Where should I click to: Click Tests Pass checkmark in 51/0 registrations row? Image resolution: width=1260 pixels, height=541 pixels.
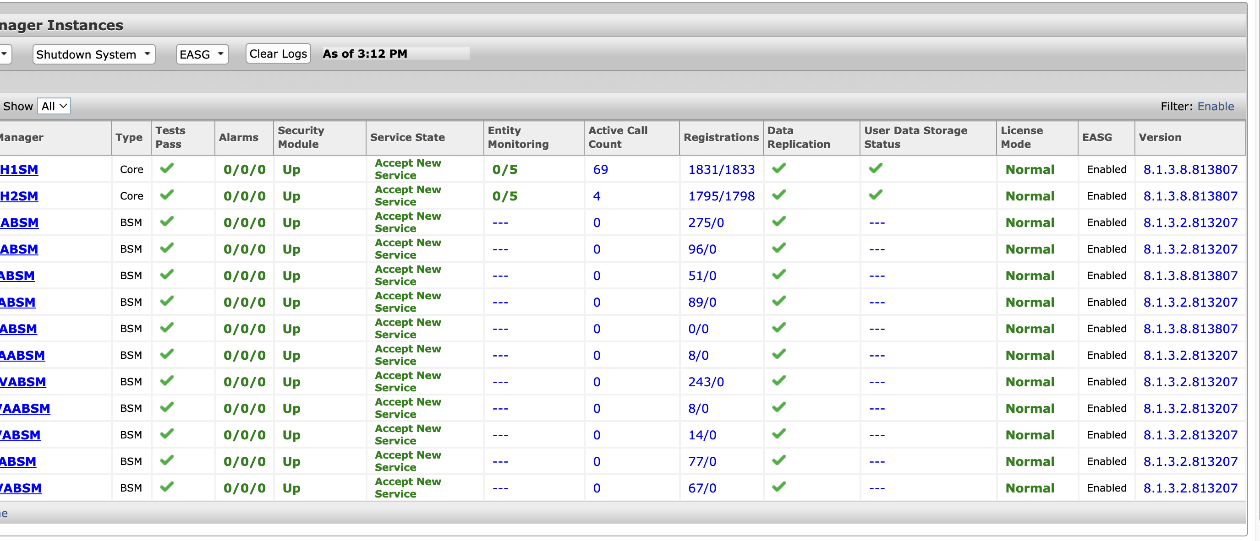tap(167, 275)
